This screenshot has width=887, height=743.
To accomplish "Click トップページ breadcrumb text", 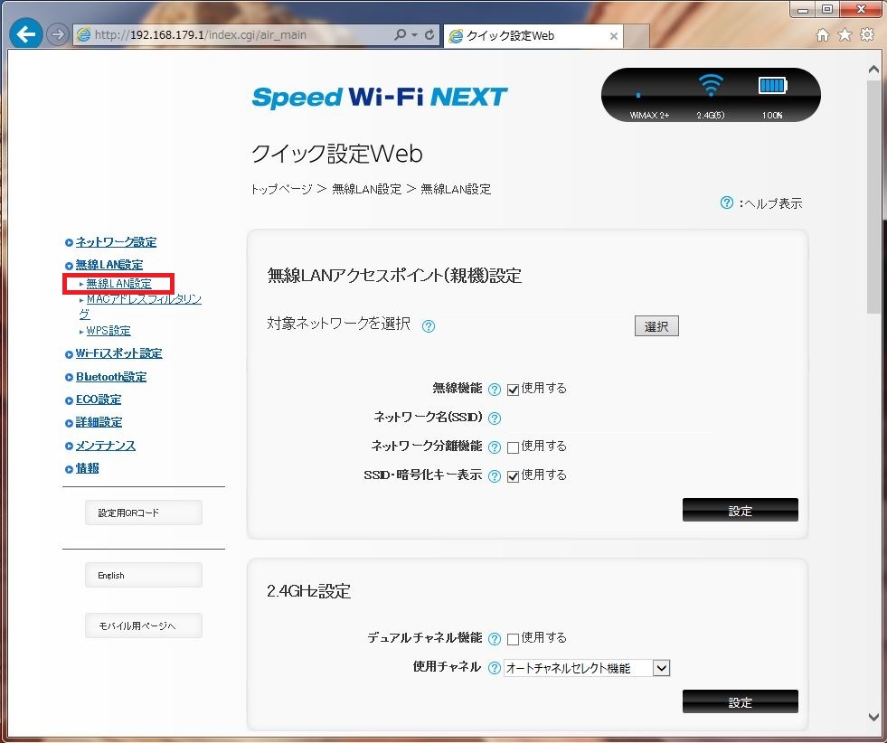I will tap(281, 189).
